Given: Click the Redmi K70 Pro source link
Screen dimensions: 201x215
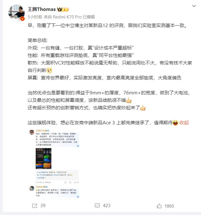Looking at the screenshot, I should (67, 17).
